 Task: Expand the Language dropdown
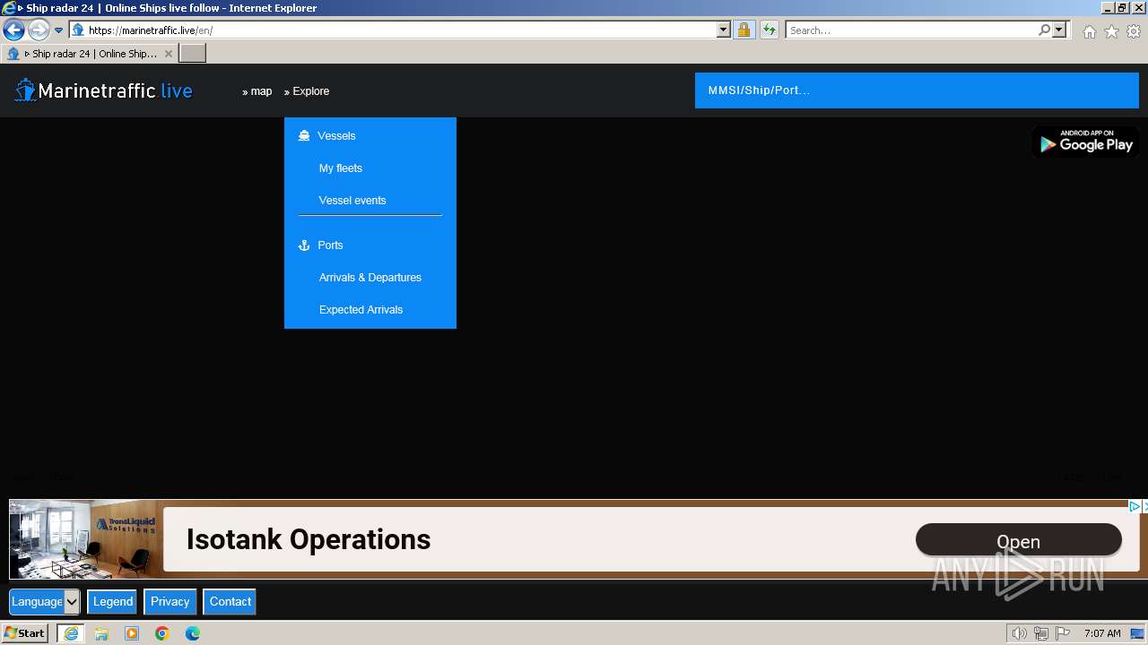point(45,602)
